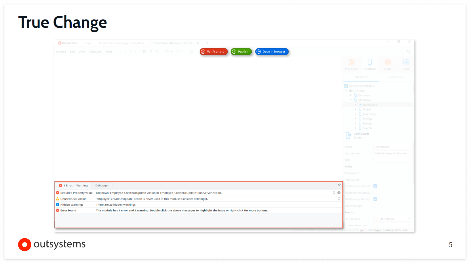Navigate forward with right chevron icon
The image size is (470, 263).
(x=131, y=52)
